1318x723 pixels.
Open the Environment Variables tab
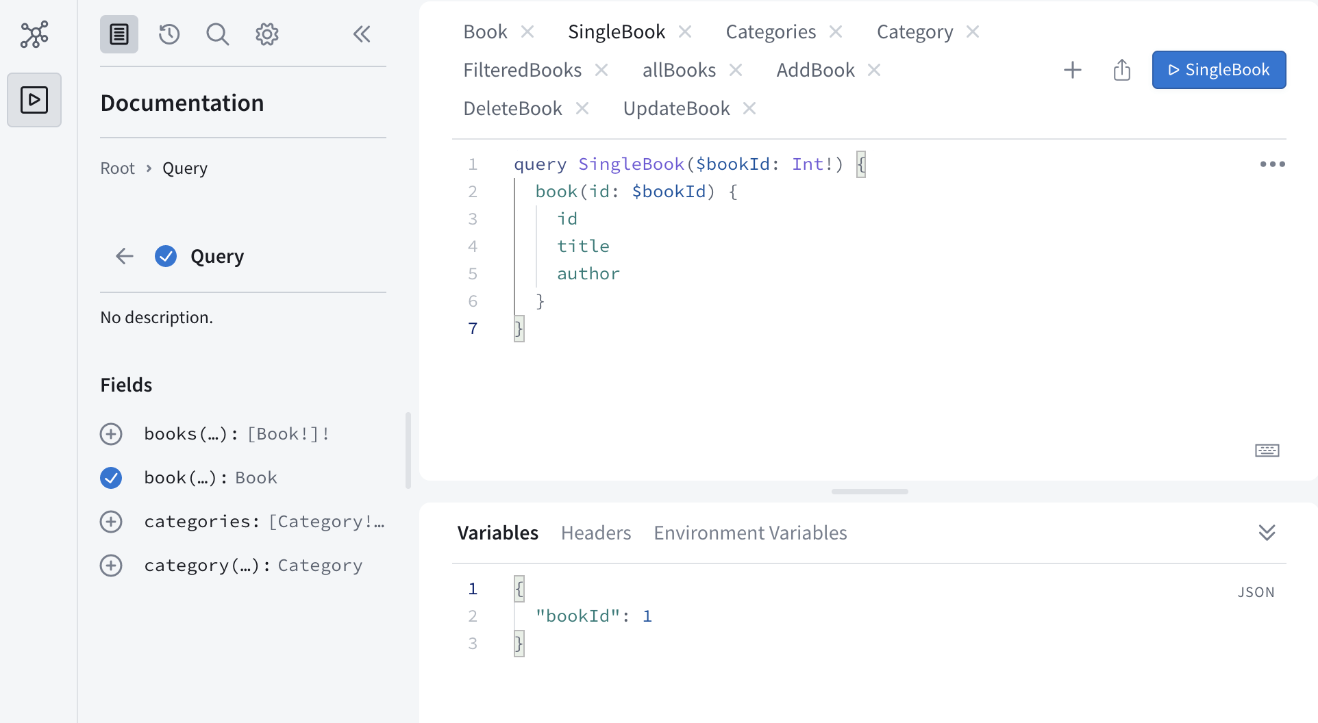click(x=750, y=533)
